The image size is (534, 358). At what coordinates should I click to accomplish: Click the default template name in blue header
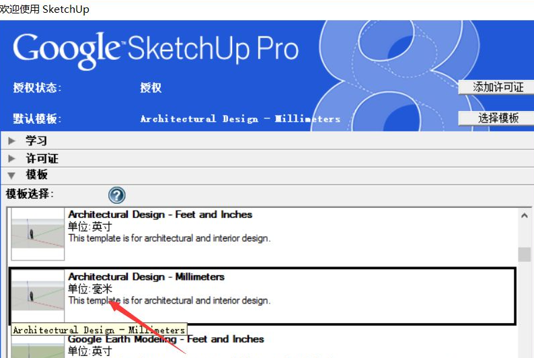(x=241, y=119)
